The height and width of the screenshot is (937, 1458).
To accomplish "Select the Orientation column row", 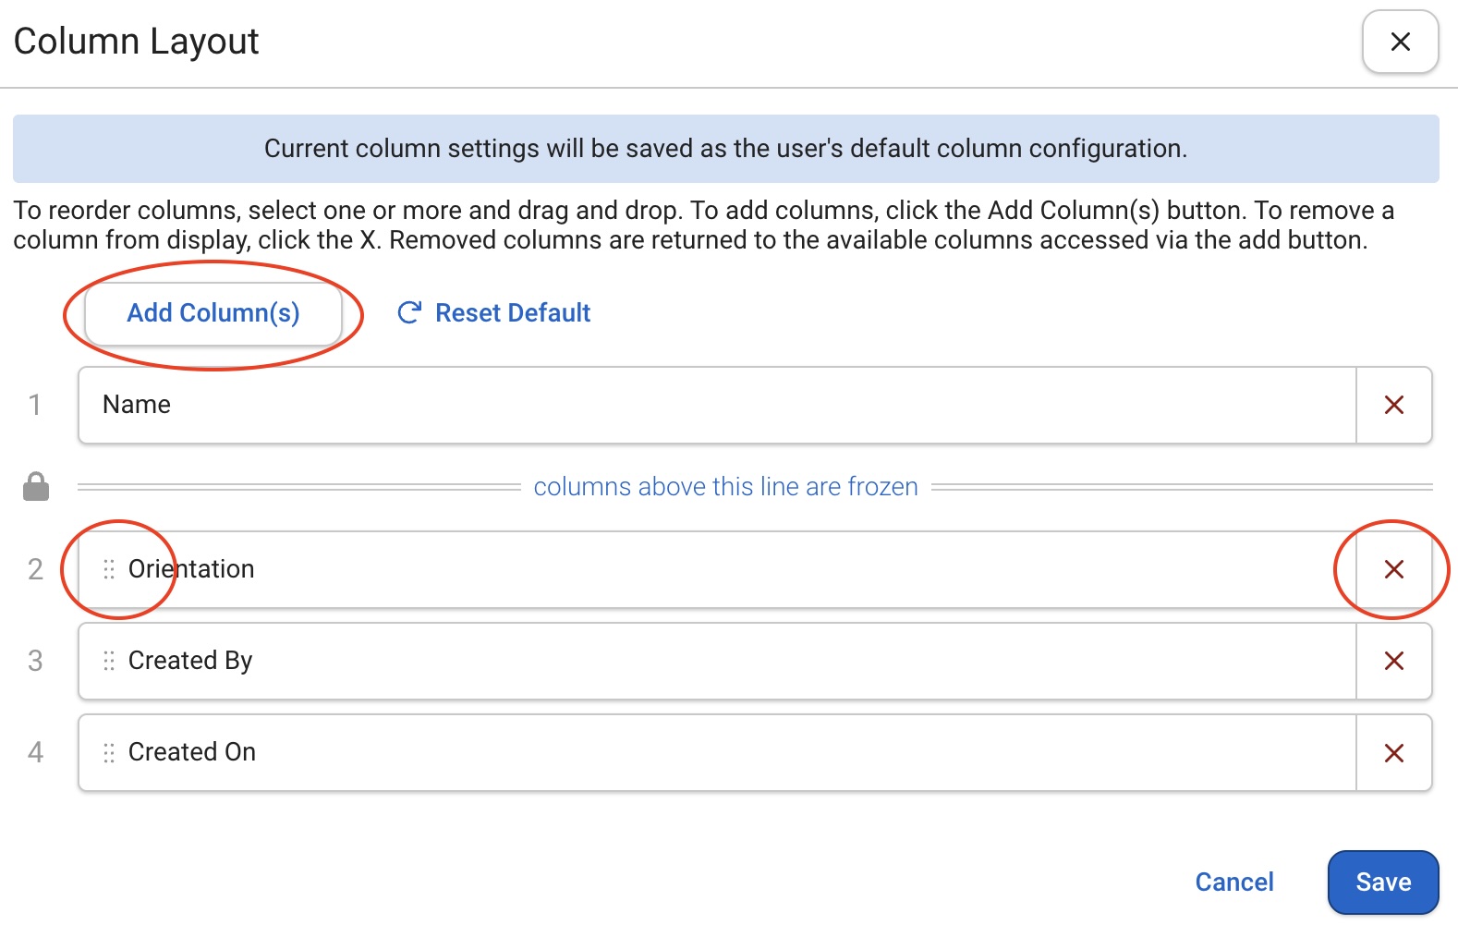I will 717,569.
